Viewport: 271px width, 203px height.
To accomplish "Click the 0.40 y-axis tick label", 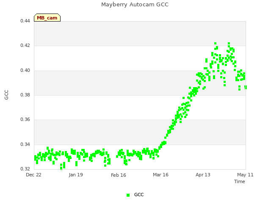I will pos(25,71).
